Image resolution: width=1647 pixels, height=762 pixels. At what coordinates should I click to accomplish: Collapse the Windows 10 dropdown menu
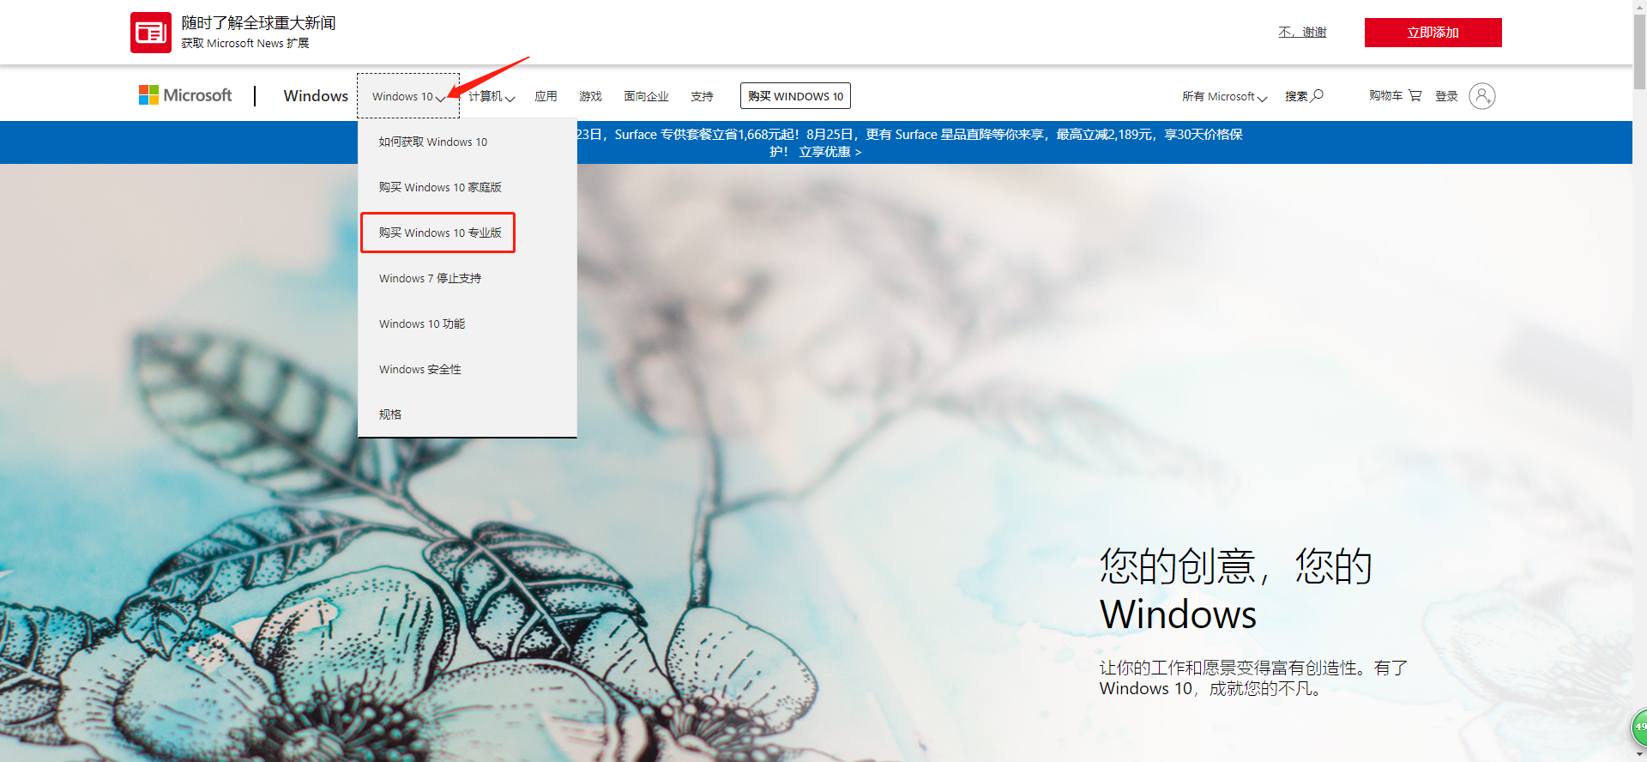coord(408,96)
